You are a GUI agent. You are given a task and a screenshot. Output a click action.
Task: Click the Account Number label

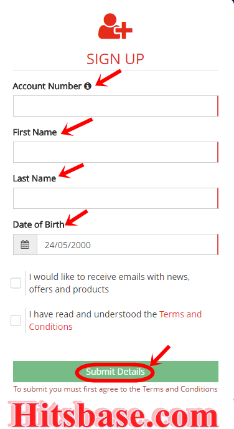[x=47, y=86]
